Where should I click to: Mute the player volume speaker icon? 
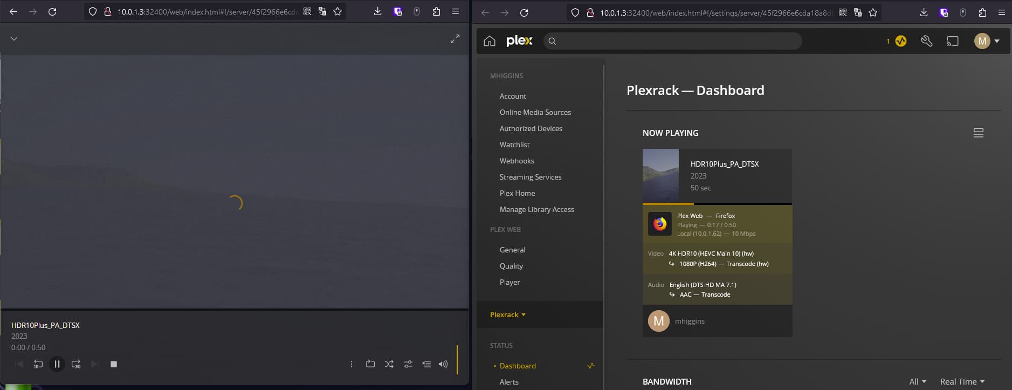(443, 364)
